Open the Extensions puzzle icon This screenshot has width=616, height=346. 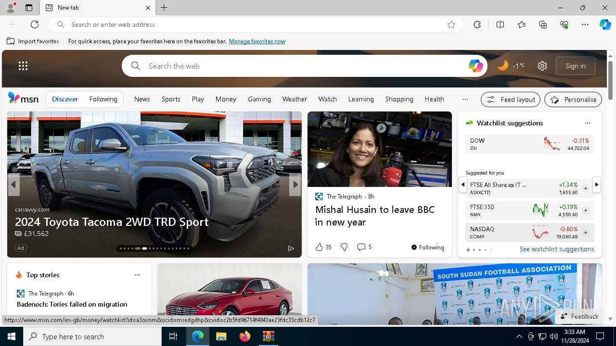tap(477, 25)
